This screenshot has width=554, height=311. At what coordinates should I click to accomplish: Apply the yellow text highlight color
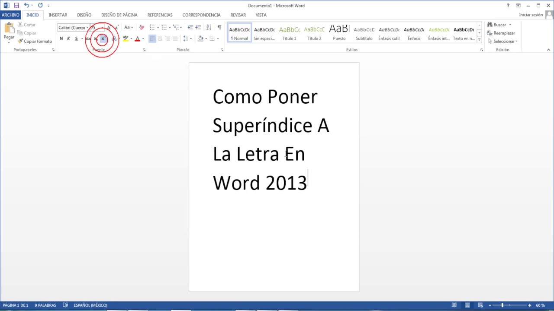[x=126, y=39]
